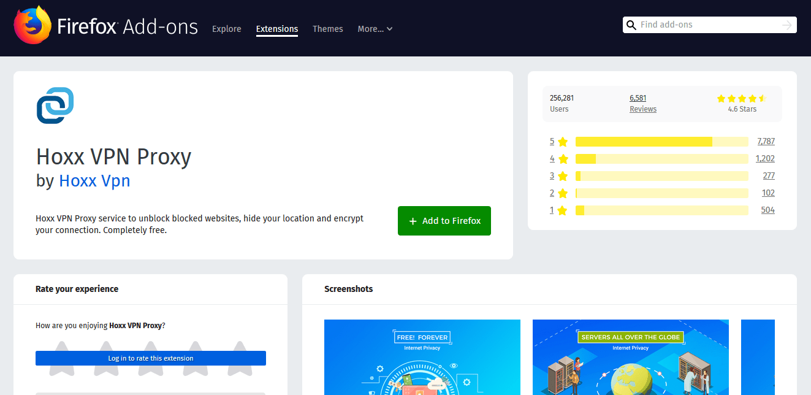Click the 4.6 Stars label
Image resolution: width=811 pixels, height=395 pixels.
[742, 109]
